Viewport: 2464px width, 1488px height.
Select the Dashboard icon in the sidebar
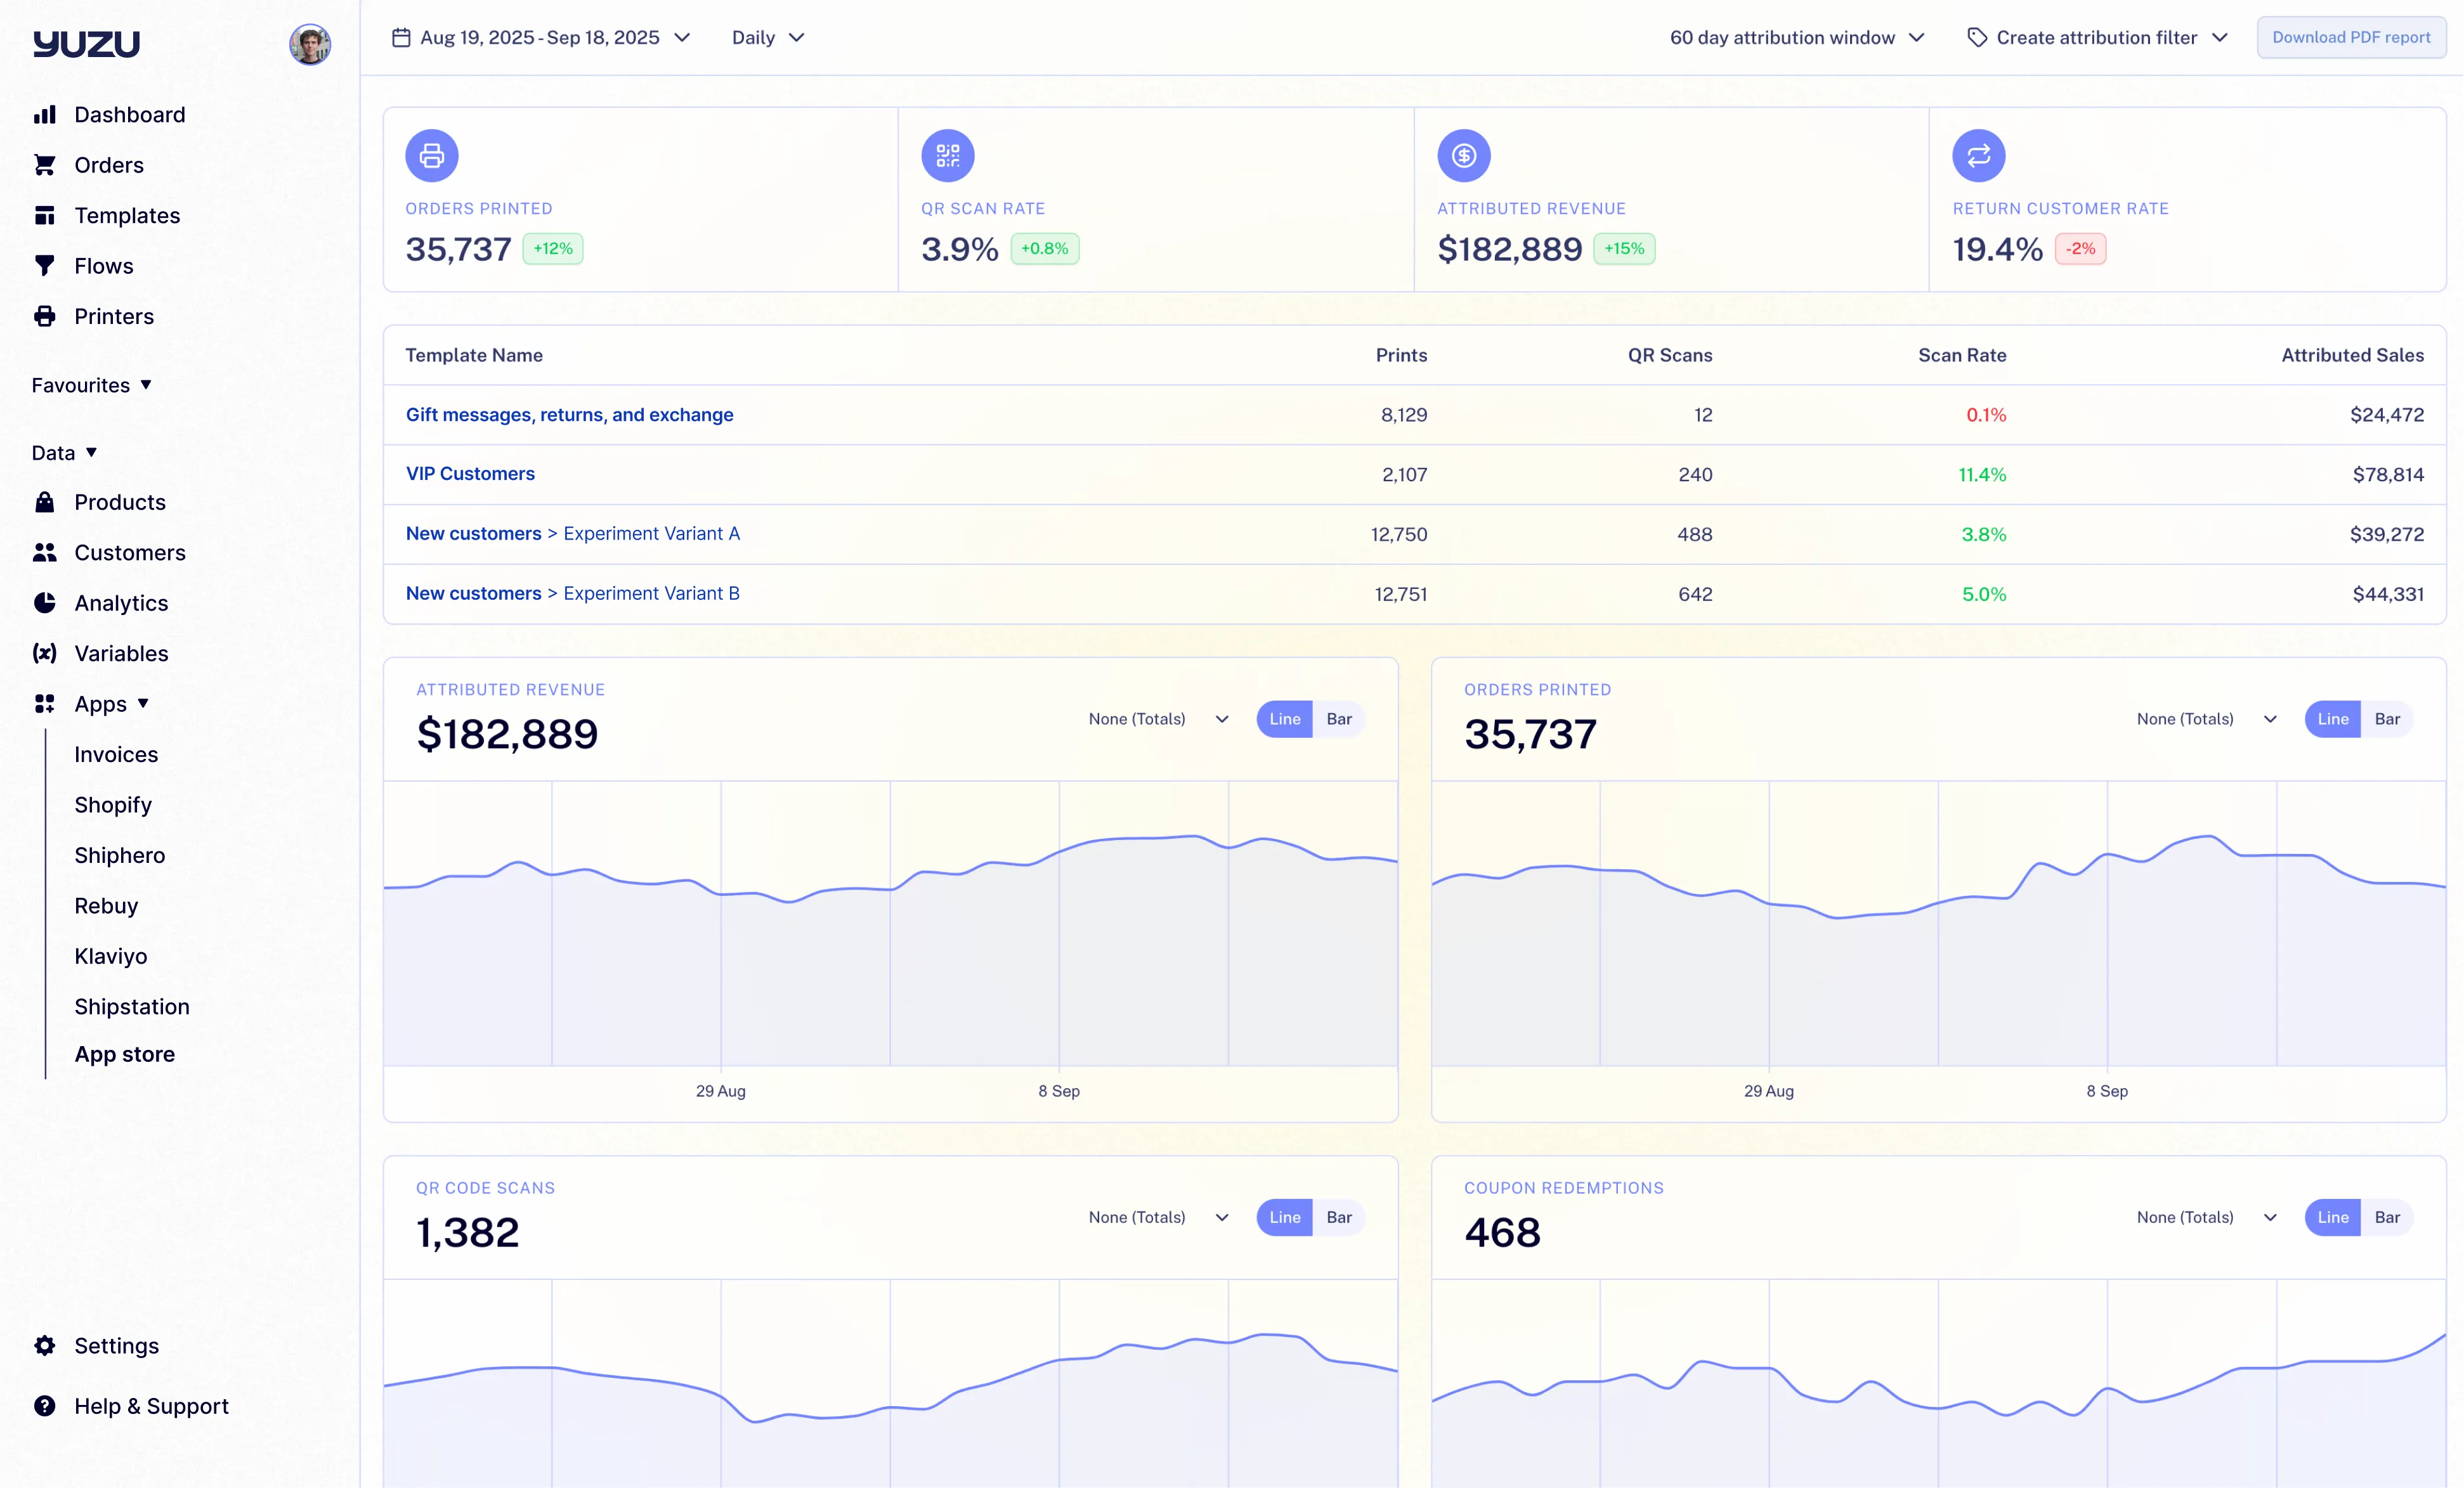click(x=46, y=114)
